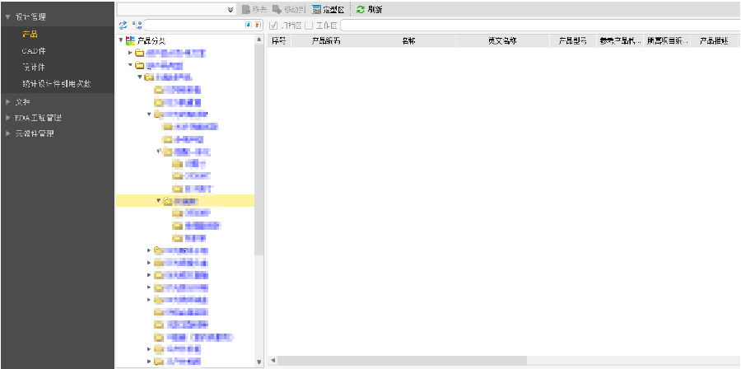Click the 刷新 refresh icon in top toolbar
This screenshot has width=741, height=369.
point(361,9)
